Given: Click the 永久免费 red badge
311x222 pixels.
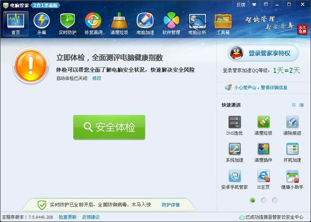Looking at the screenshot, I should tap(302, 30).
